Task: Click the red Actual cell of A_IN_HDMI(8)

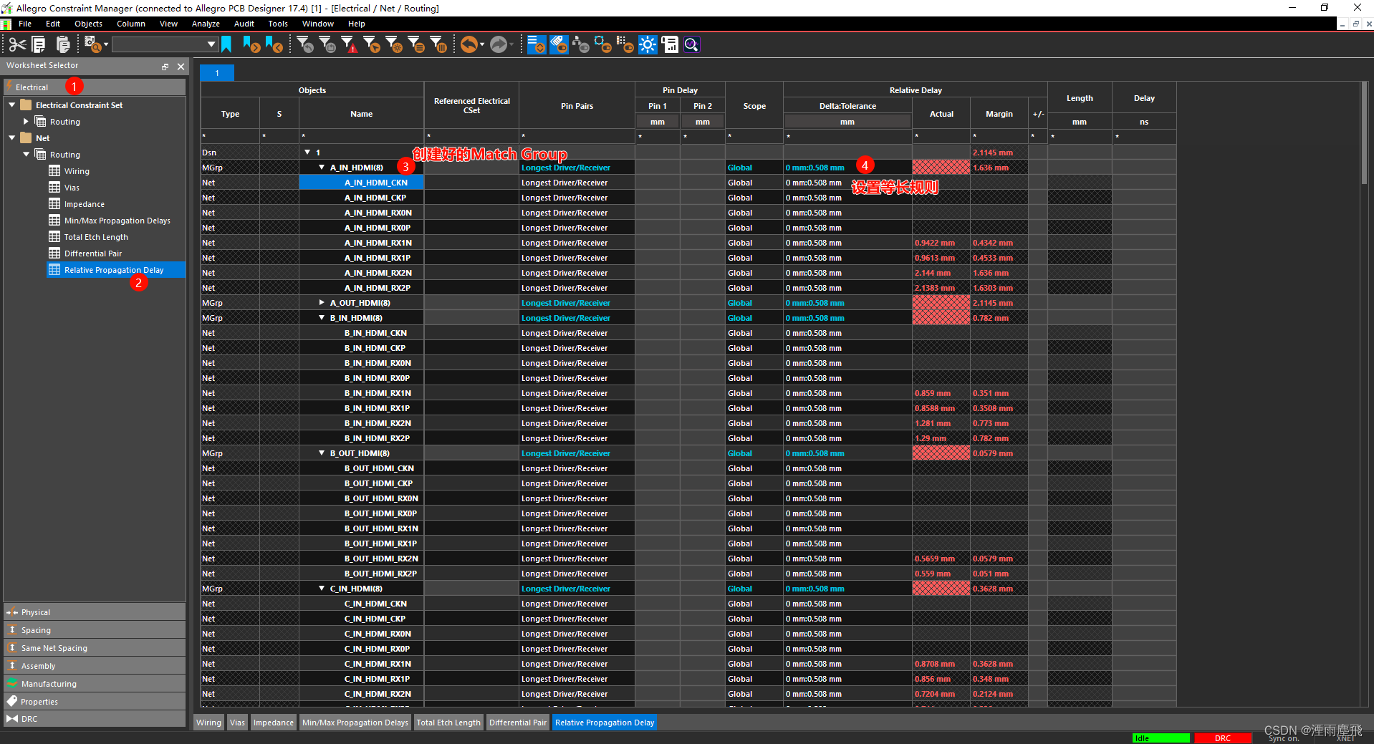Action: click(x=941, y=167)
